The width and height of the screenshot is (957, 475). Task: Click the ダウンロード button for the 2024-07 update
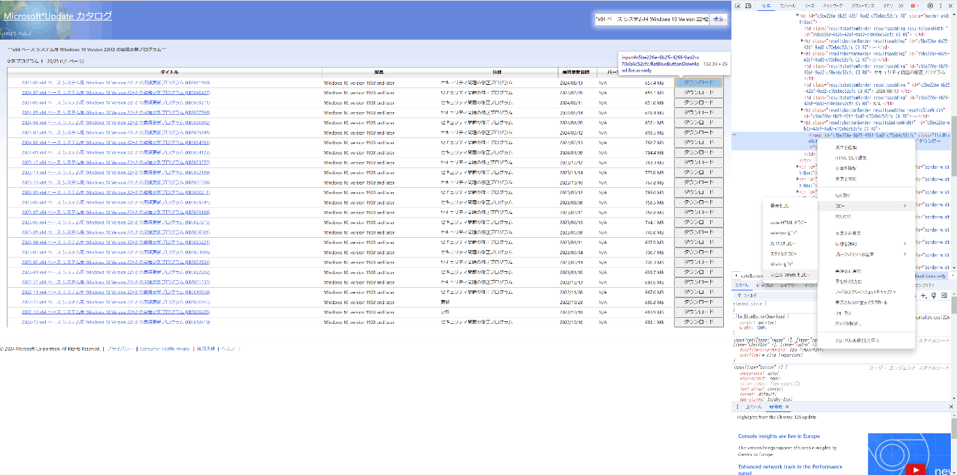pyautogui.click(x=699, y=92)
